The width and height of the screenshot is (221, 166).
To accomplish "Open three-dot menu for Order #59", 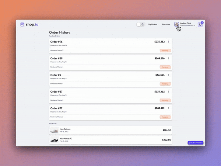I will click(168, 58).
